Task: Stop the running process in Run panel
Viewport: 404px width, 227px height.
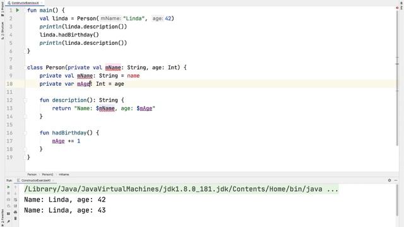Action: coord(8,193)
